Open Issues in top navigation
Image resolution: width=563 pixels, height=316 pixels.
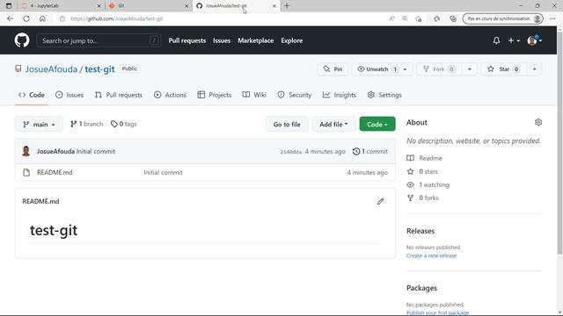click(x=222, y=40)
